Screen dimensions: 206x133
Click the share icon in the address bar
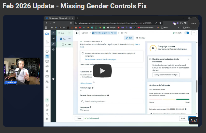156,23
